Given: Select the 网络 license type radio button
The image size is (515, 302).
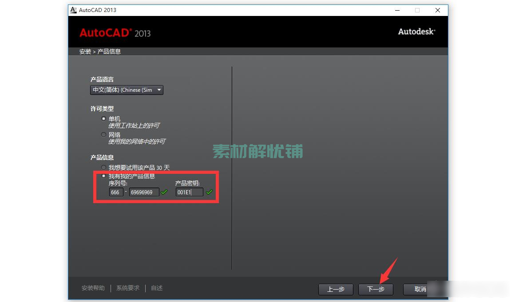Looking at the screenshot, I should pyautogui.click(x=103, y=135).
